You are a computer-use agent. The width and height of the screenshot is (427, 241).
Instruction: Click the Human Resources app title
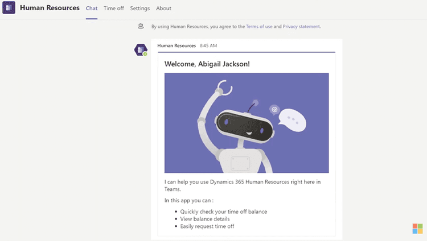(x=50, y=9)
